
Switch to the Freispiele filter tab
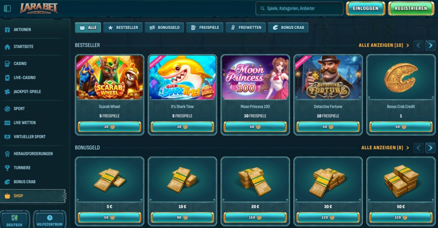(x=205, y=28)
